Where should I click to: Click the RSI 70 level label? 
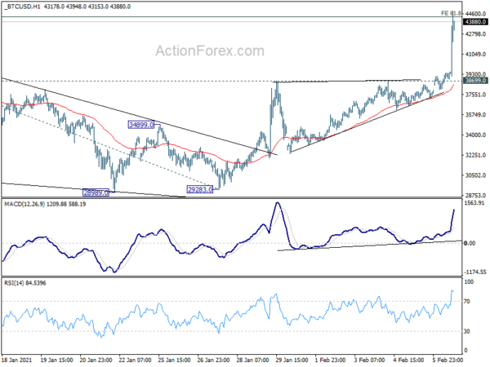point(467,302)
